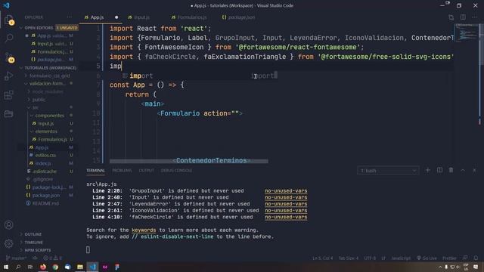Open notifications bell in status bar

point(476,258)
